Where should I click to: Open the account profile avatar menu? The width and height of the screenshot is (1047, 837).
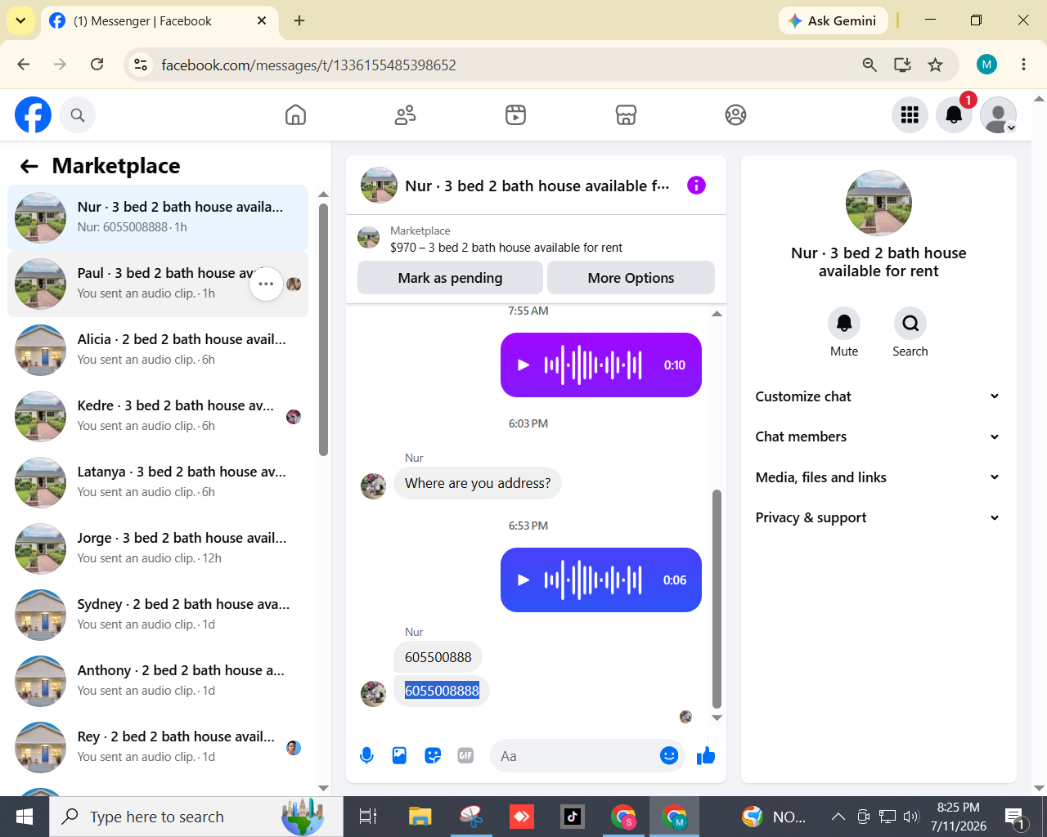(x=998, y=115)
